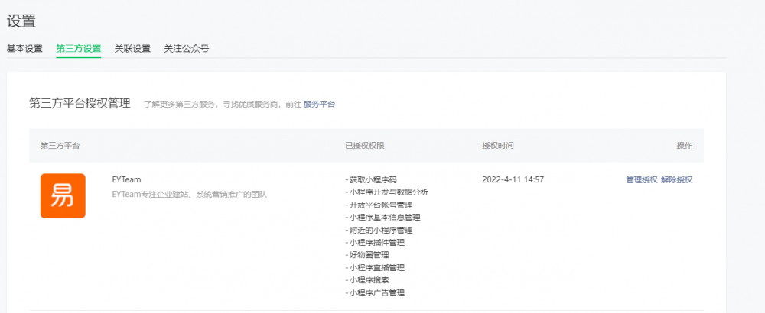This screenshot has width=765, height=313.
Task: Click the 第三方平台 column header
Action: click(x=60, y=146)
